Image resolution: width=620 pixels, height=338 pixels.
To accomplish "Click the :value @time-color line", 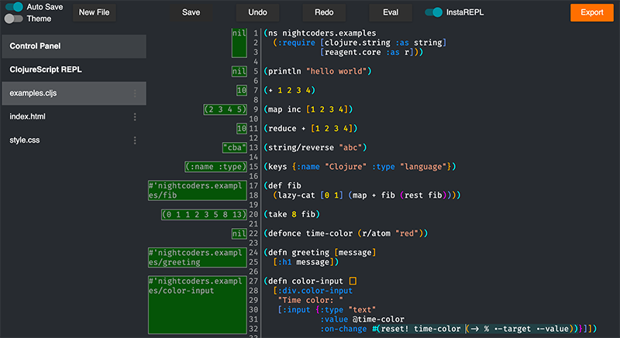I will click(362, 319).
